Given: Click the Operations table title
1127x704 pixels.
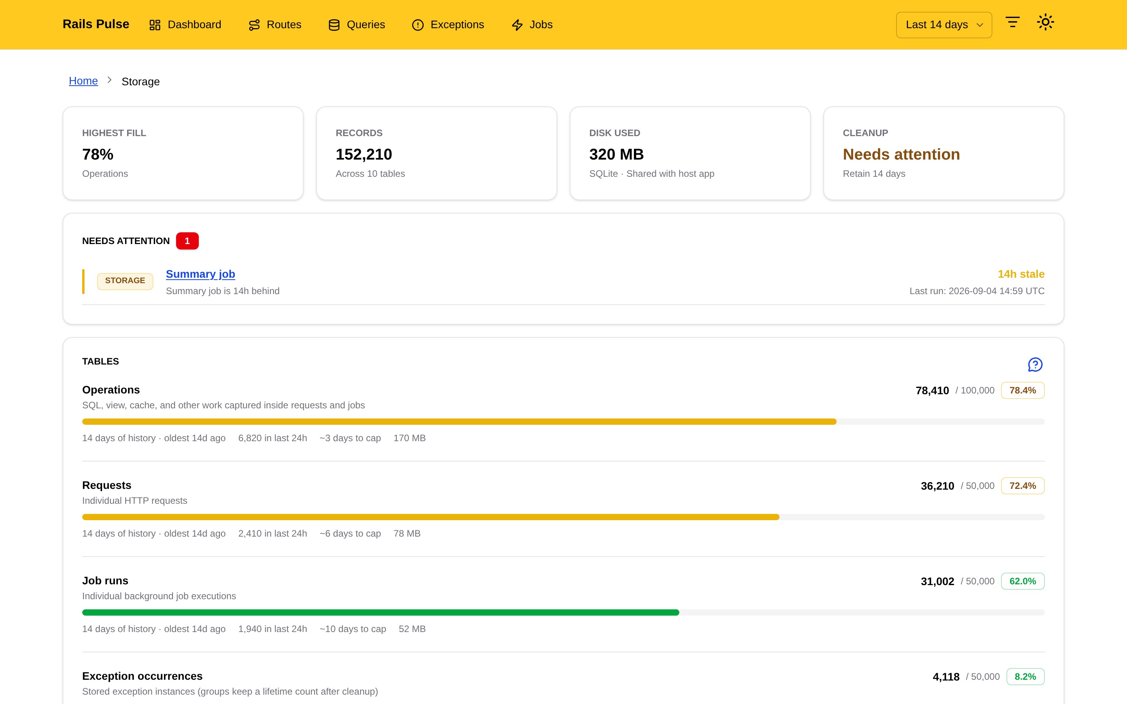Looking at the screenshot, I should click(111, 390).
